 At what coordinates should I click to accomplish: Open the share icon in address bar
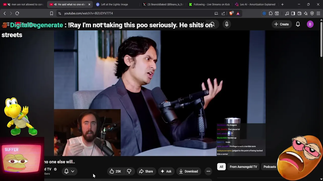pos(223,13)
